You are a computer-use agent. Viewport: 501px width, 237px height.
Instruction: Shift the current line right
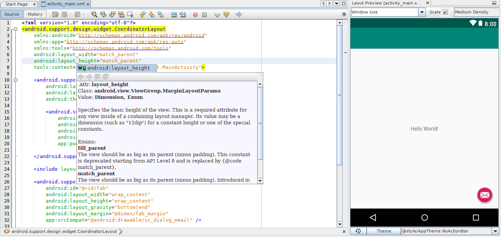click(183, 14)
